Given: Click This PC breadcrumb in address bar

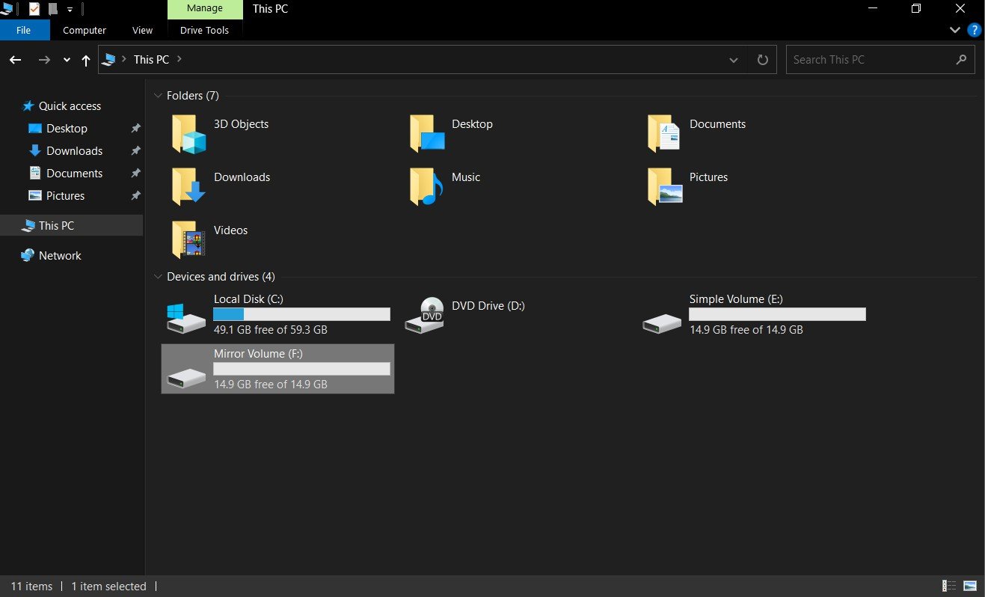Looking at the screenshot, I should click(x=151, y=60).
